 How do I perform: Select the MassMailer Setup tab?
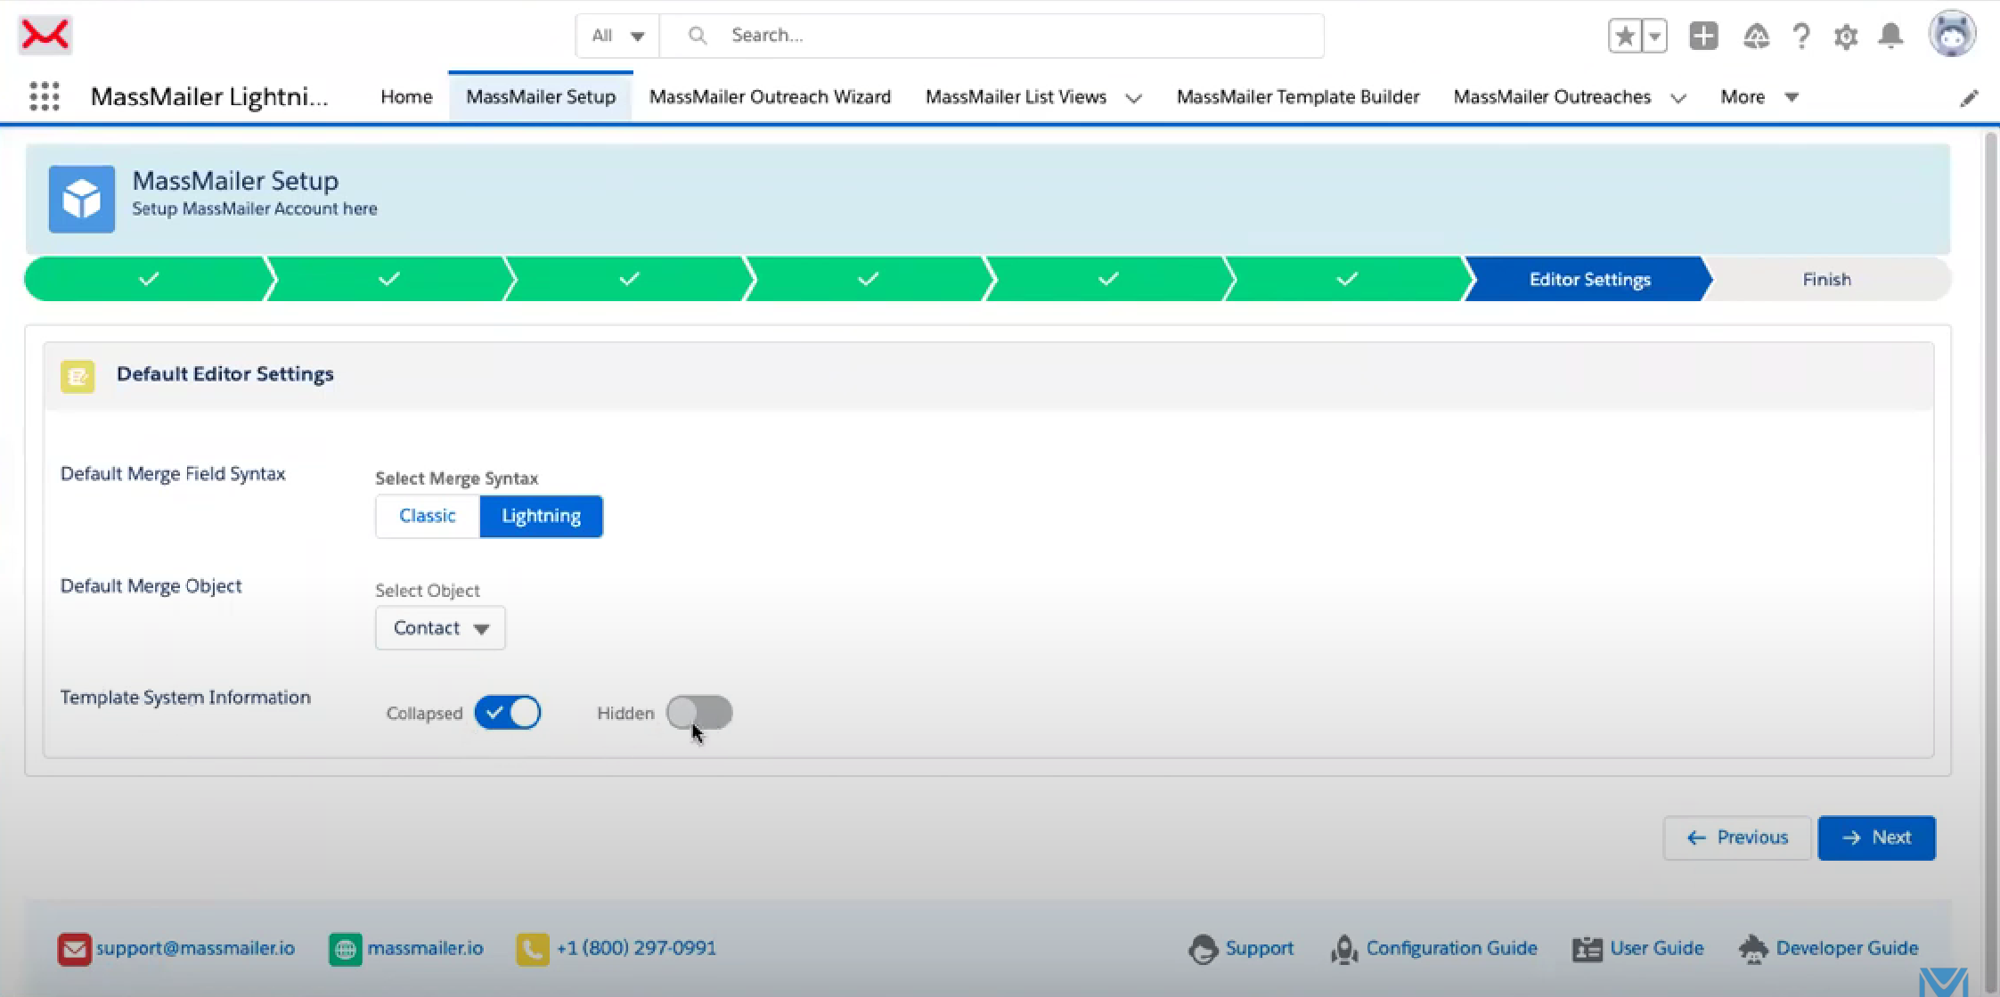pos(541,97)
